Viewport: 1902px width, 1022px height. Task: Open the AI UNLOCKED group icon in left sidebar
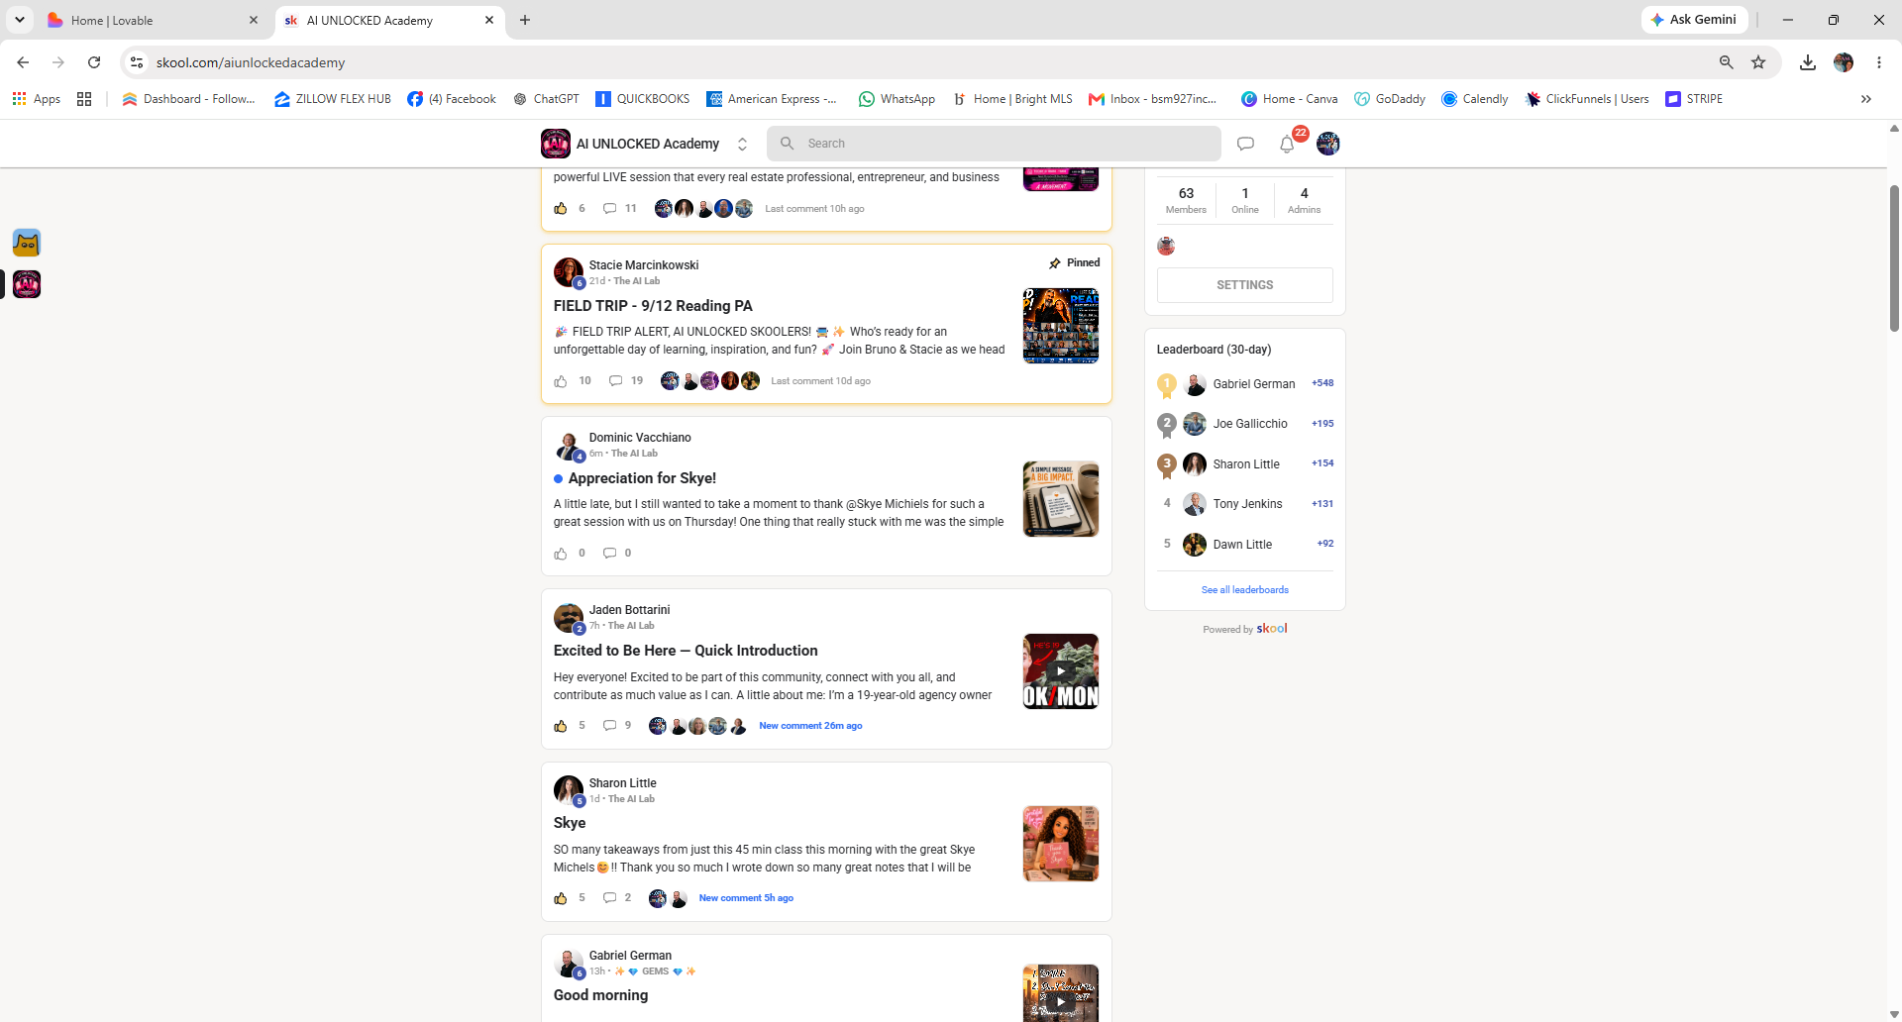coord(27,284)
